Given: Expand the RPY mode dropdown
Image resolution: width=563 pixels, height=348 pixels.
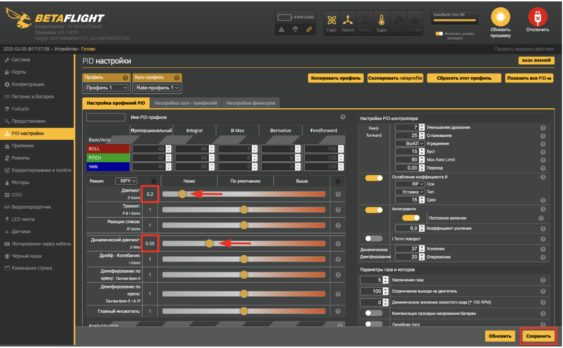Looking at the screenshot, I should pos(126,181).
